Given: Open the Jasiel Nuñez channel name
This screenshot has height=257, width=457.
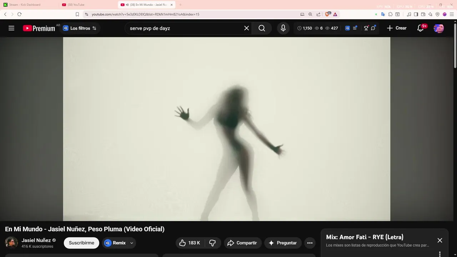Looking at the screenshot, I should click(x=36, y=240).
